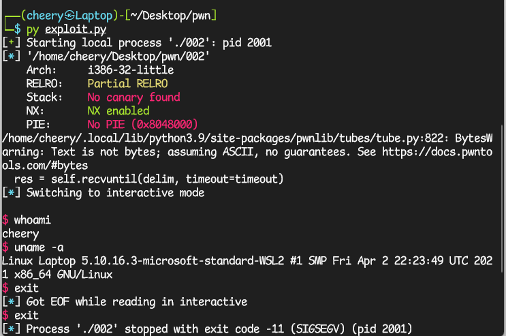Click the green plus status marker
This screenshot has width=506, height=336.
(12, 42)
